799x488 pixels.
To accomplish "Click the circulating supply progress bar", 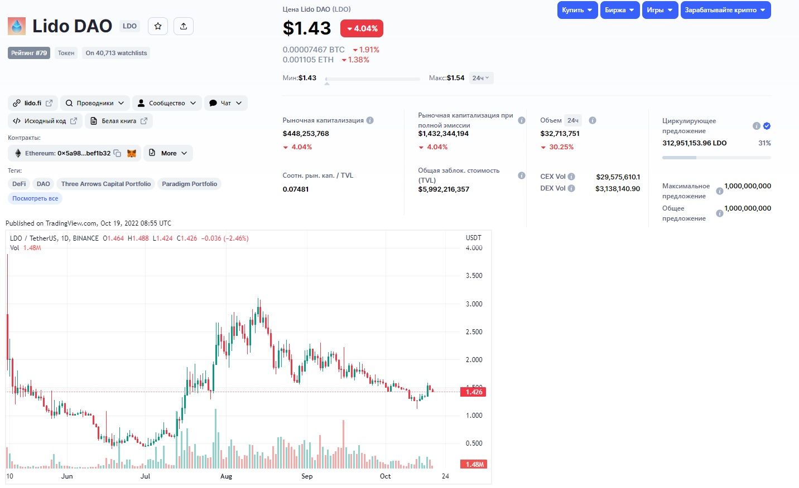I will (x=716, y=158).
